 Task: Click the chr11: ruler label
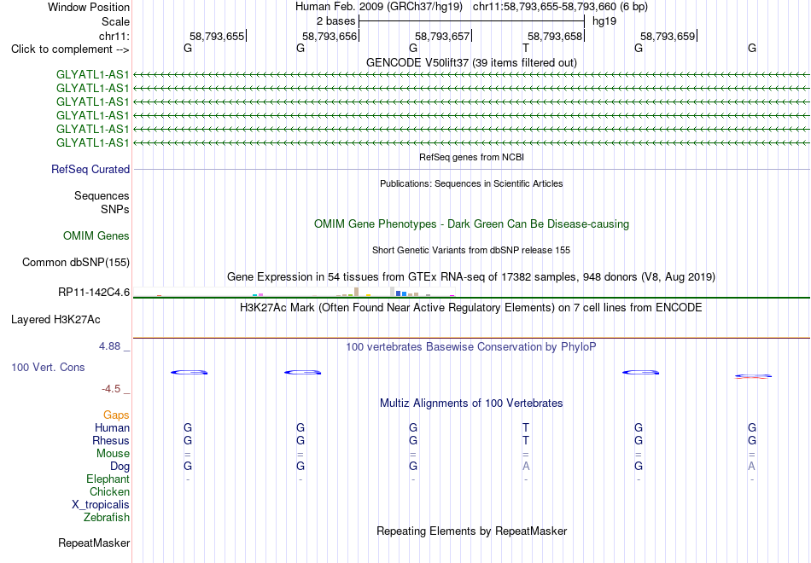click(114, 36)
